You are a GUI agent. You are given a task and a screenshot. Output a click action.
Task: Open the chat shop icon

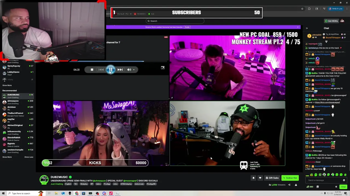317,187
